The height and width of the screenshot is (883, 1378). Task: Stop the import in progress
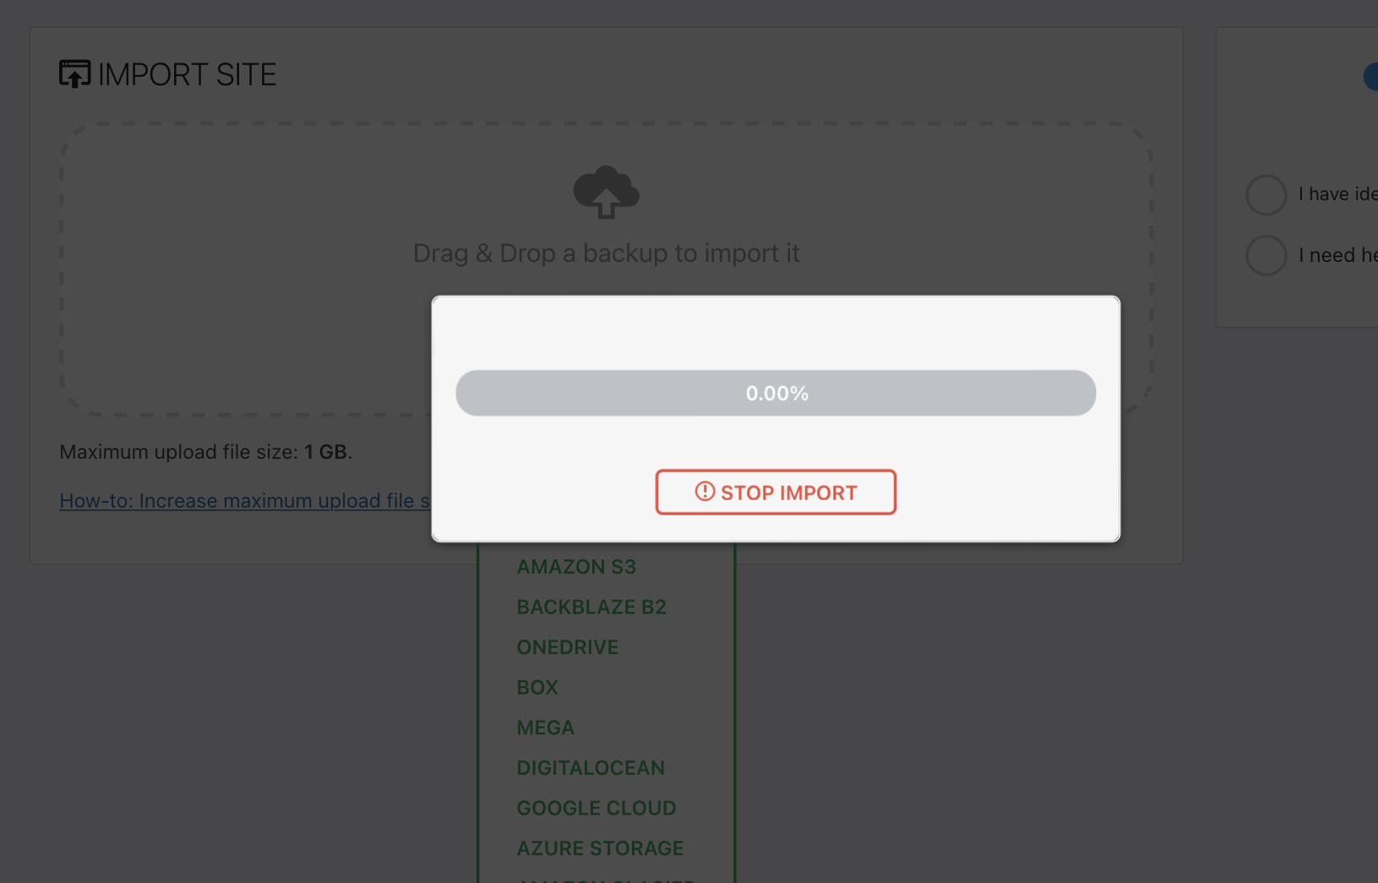[x=776, y=493]
